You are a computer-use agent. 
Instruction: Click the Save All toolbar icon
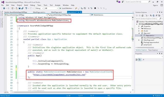click(x=22, y=8)
